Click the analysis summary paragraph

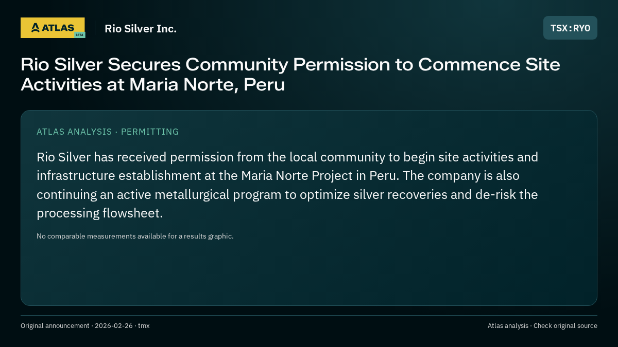pos(287,185)
